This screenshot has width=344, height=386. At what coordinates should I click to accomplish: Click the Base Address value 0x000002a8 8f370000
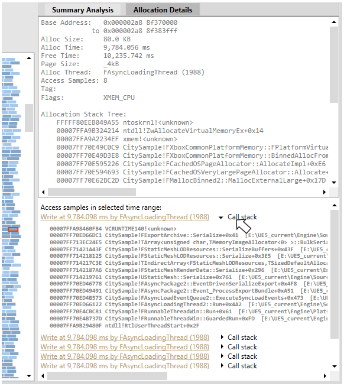tap(140, 22)
